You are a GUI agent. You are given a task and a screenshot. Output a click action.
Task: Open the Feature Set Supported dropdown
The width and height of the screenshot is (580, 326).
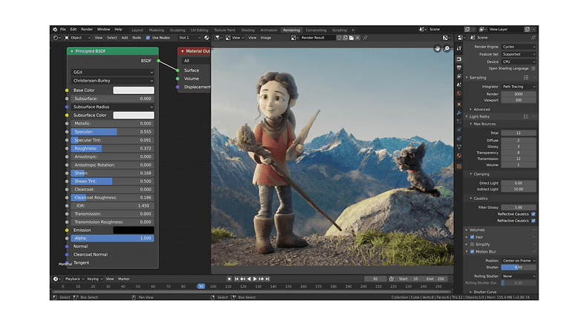point(518,54)
